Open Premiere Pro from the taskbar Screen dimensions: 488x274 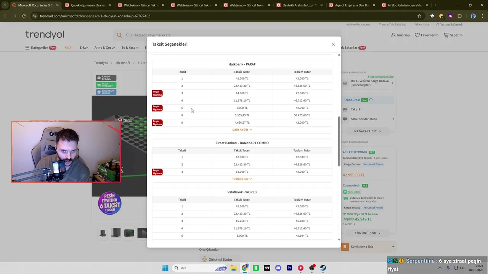pos(289,268)
